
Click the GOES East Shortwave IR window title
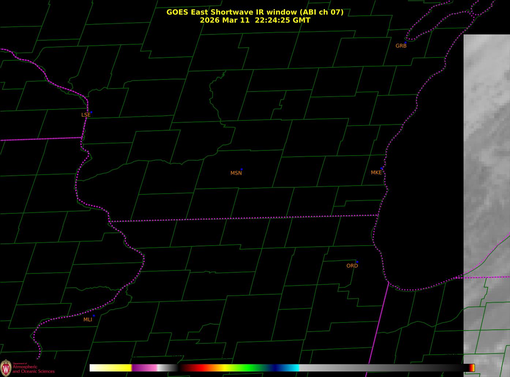pyautogui.click(x=255, y=12)
